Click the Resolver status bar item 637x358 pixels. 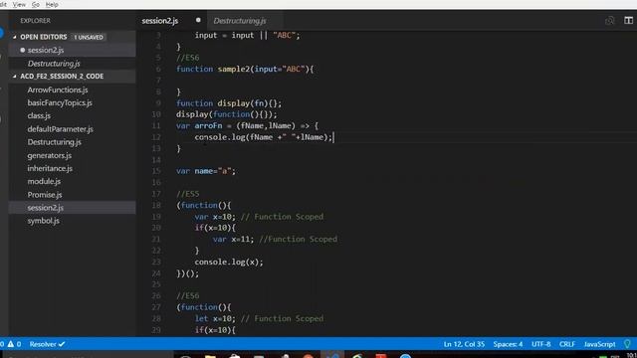(47, 344)
